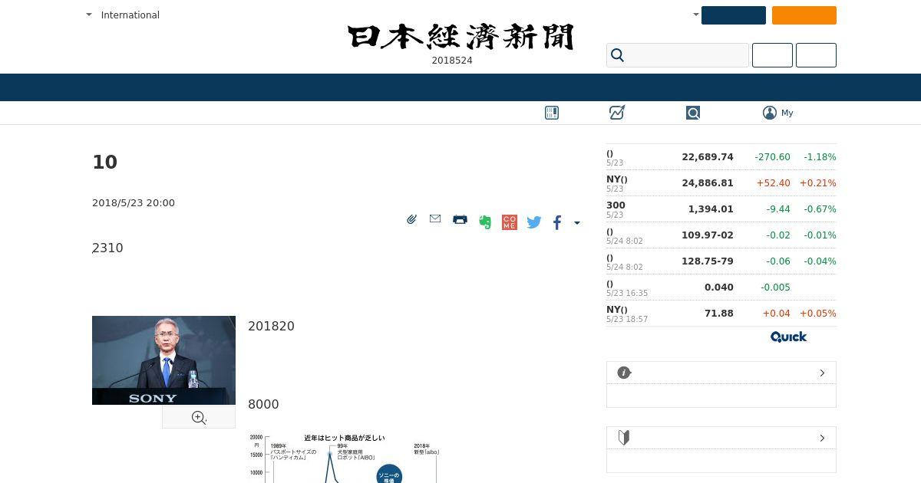Open the search magnifier square icon

pos(693,113)
